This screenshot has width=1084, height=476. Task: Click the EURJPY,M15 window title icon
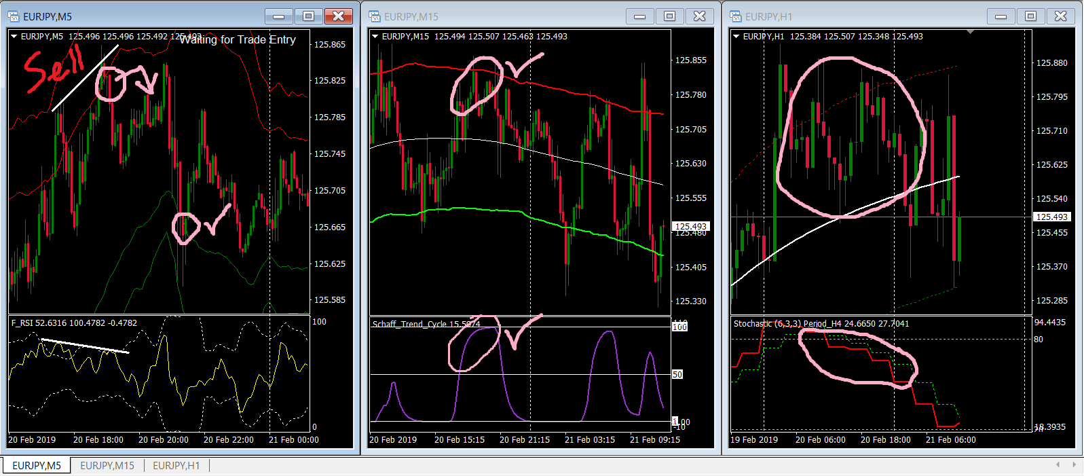[374, 16]
